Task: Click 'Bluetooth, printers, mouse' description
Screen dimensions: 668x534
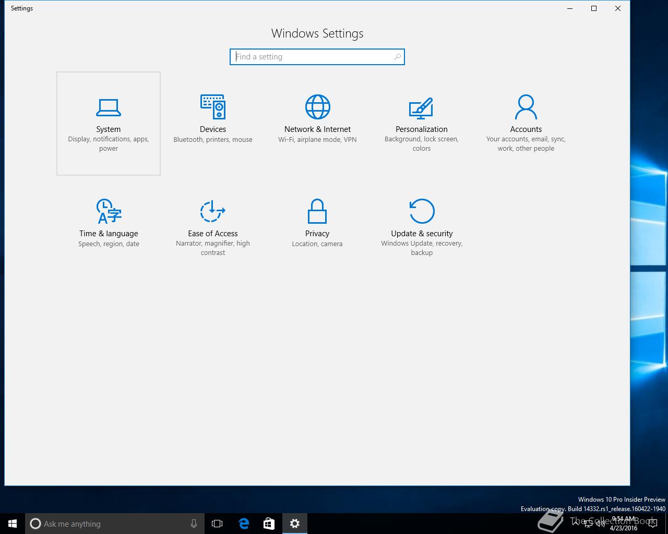Action: (213, 140)
